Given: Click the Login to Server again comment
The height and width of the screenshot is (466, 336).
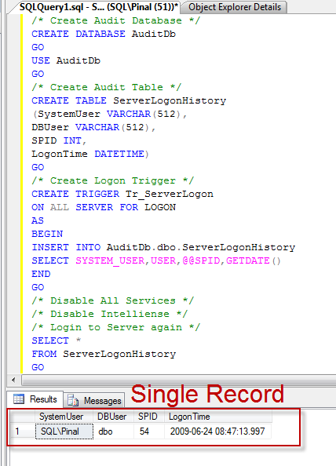Looking at the screenshot, I should [116, 327].
